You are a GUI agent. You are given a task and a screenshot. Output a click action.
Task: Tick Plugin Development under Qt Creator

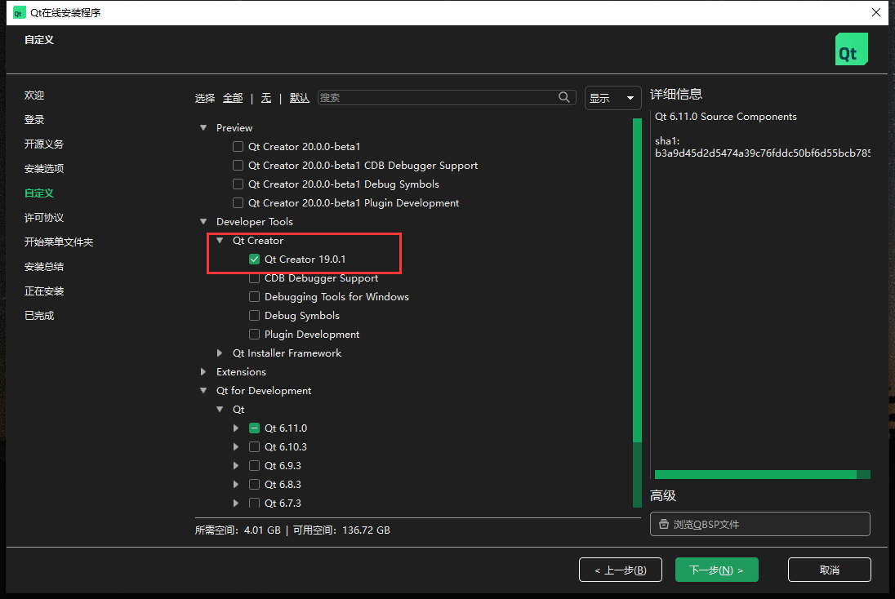255,335
